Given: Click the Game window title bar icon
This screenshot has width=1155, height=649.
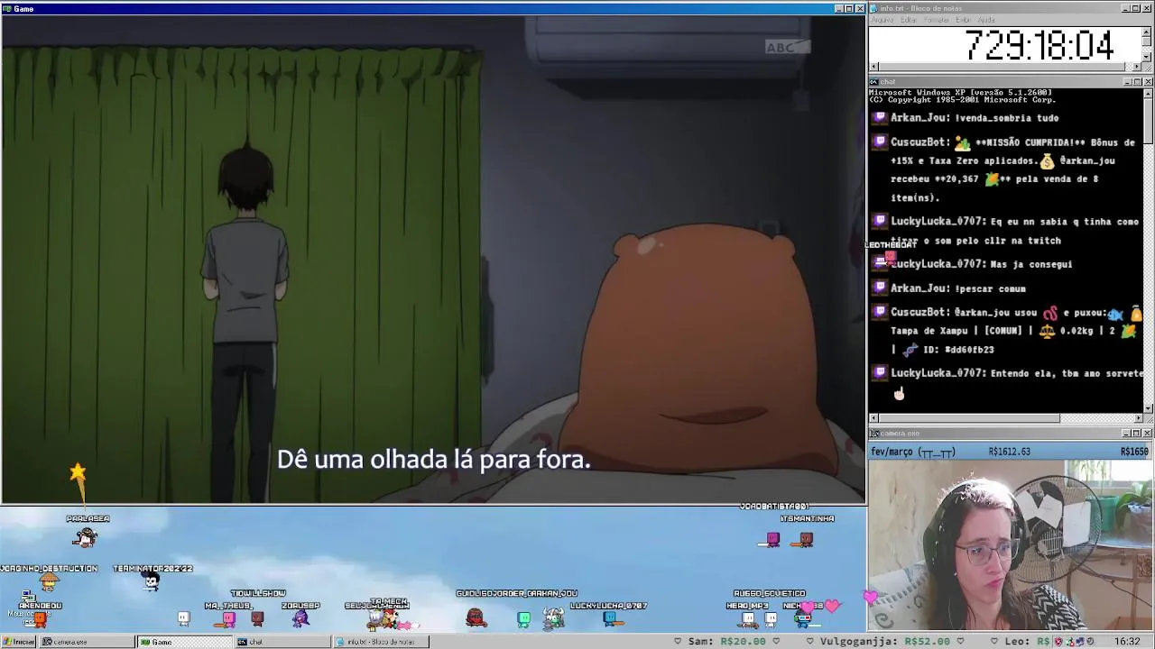Looking at the screenshot, I should tap(6, 8).
